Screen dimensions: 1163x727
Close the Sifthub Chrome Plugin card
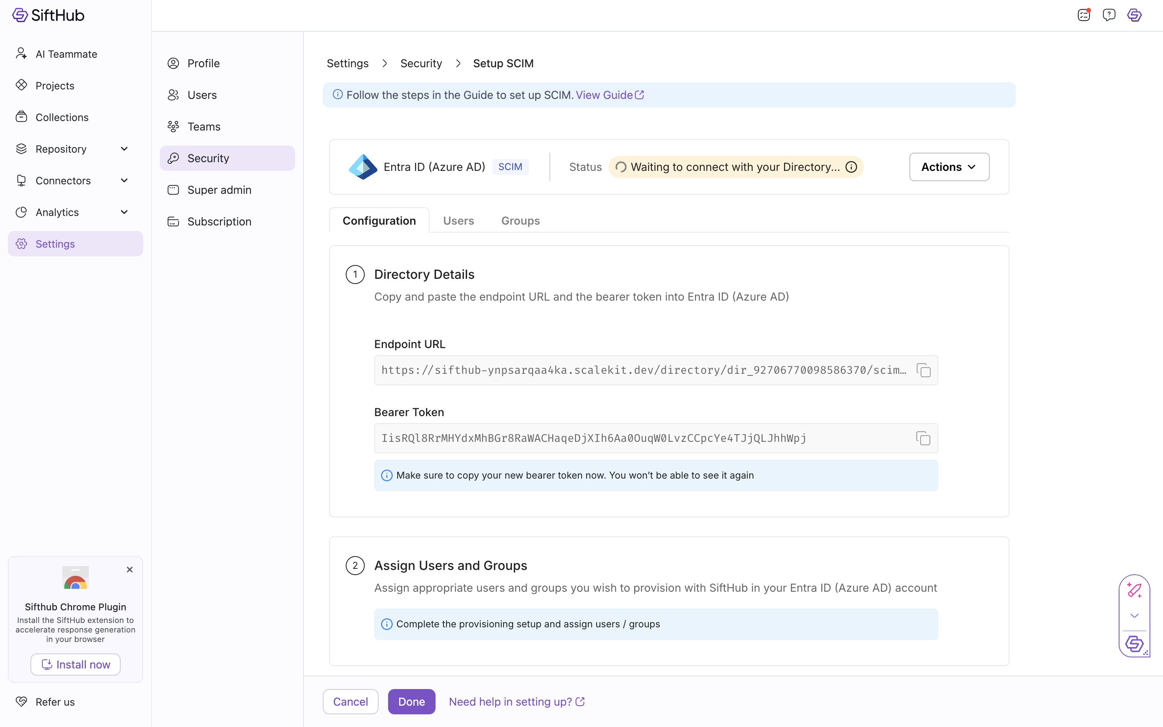click(129, 570)
